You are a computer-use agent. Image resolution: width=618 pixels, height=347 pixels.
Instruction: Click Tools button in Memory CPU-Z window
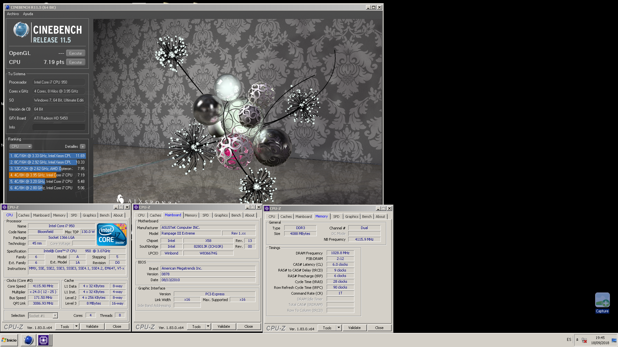click(327, 328)
